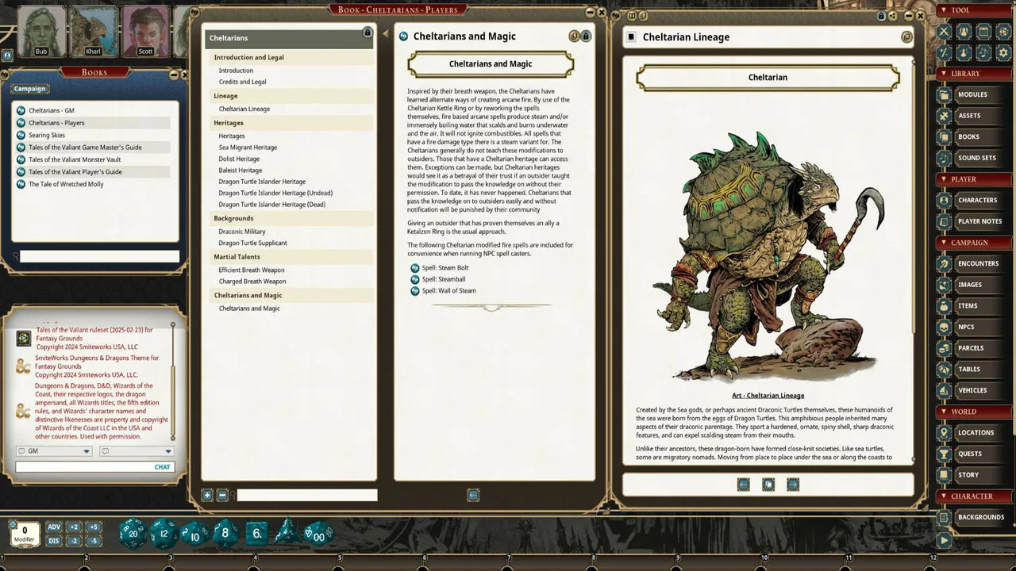Open the Story sidebar icon
The width and height of the screenshot is (1016, 571).
(944, 475)
